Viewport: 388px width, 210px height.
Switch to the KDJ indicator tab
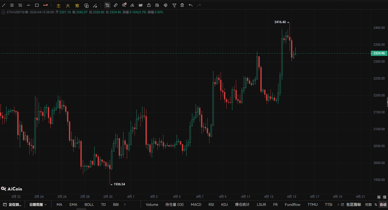point(225,205)
